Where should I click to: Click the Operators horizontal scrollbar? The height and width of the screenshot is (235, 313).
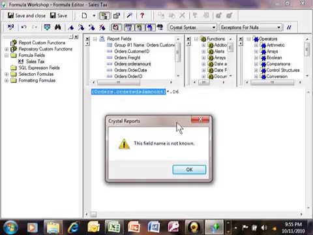pyautogui.click(x=273, y=82)
